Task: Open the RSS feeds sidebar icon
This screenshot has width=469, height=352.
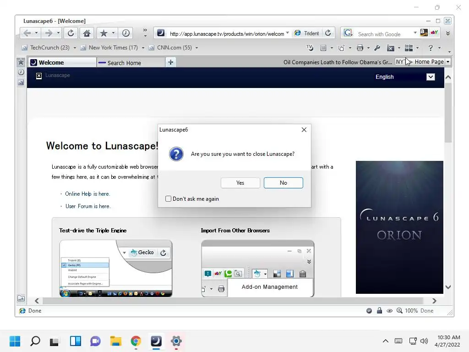Action: click(21, 82)
